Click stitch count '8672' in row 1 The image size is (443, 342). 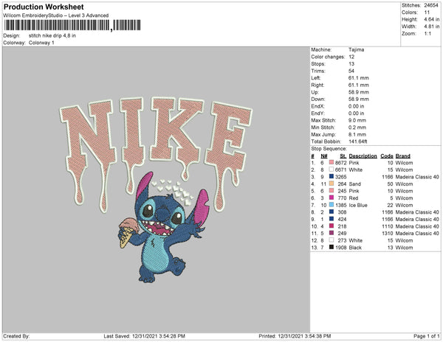pos(340,163)
